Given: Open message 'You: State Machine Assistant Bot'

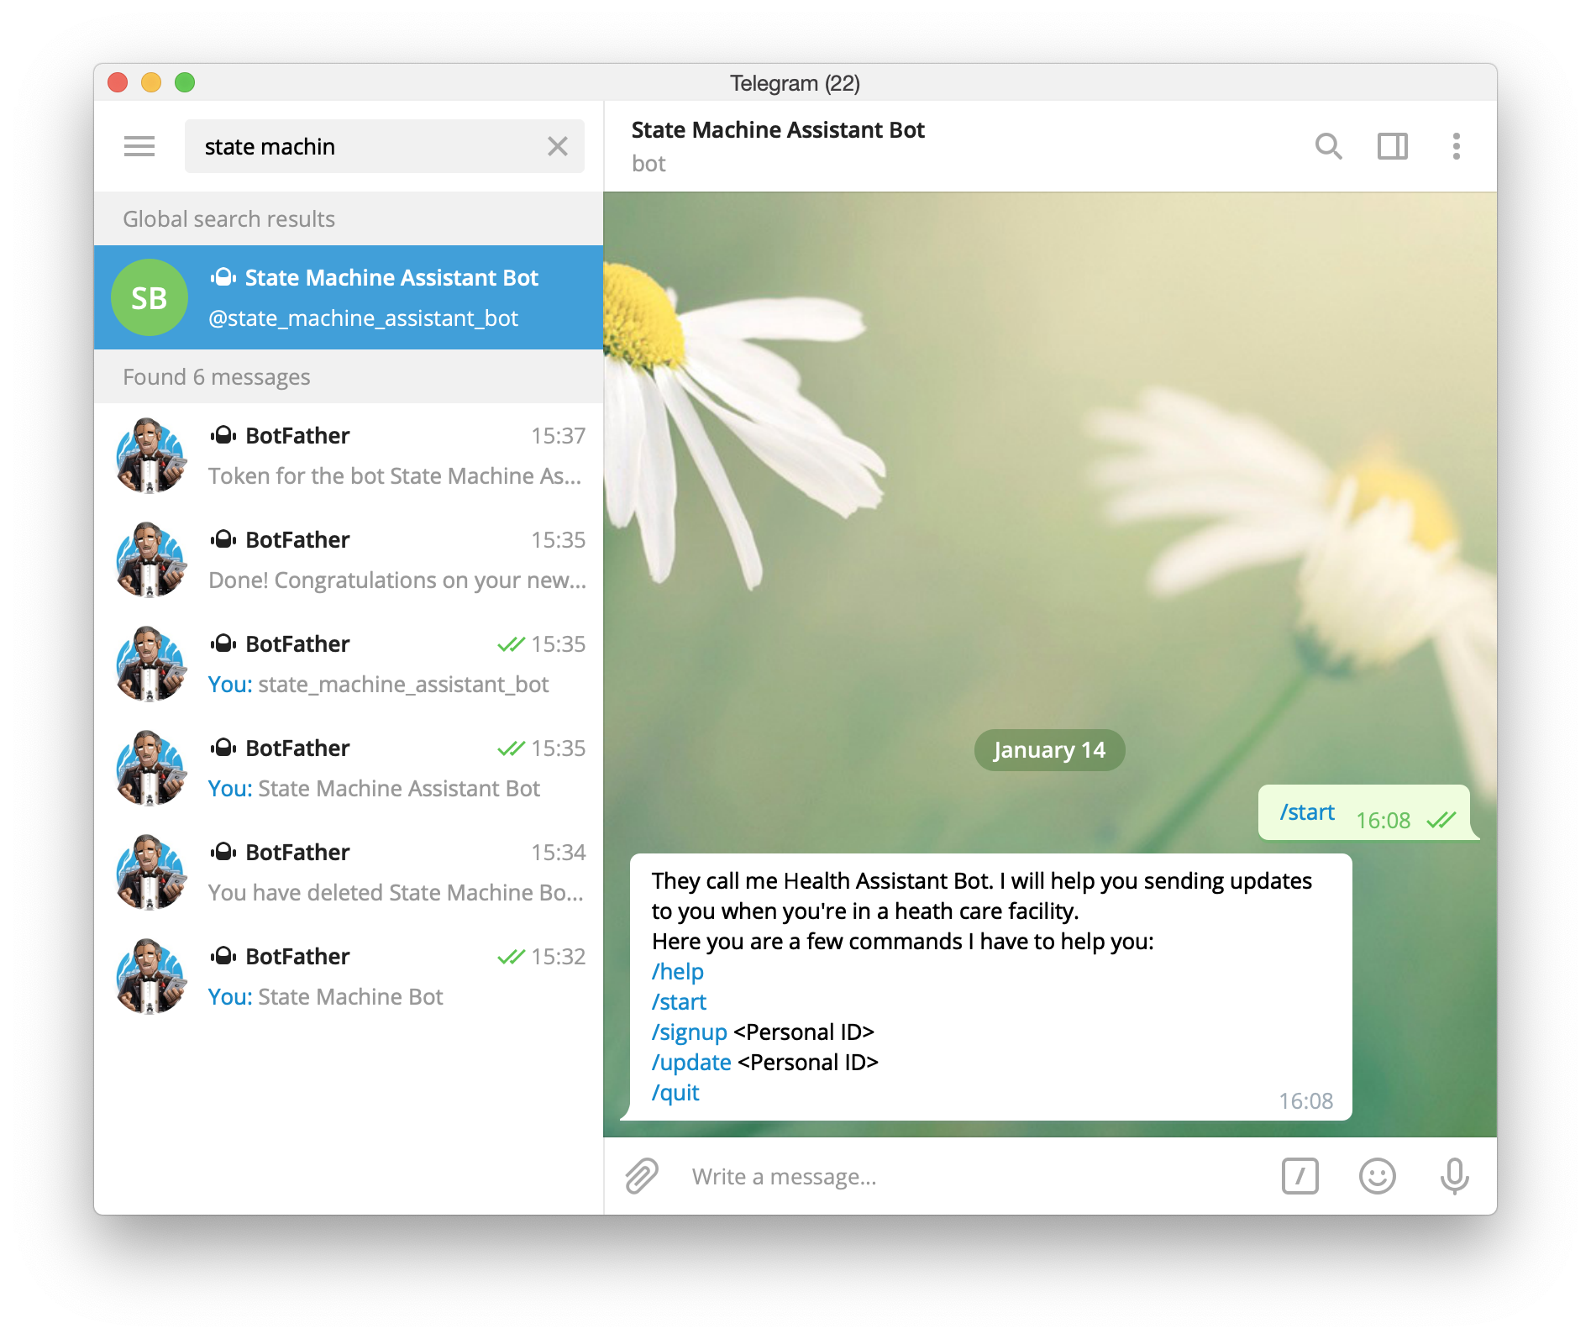Looking at the screenshot, I should 349,768.
